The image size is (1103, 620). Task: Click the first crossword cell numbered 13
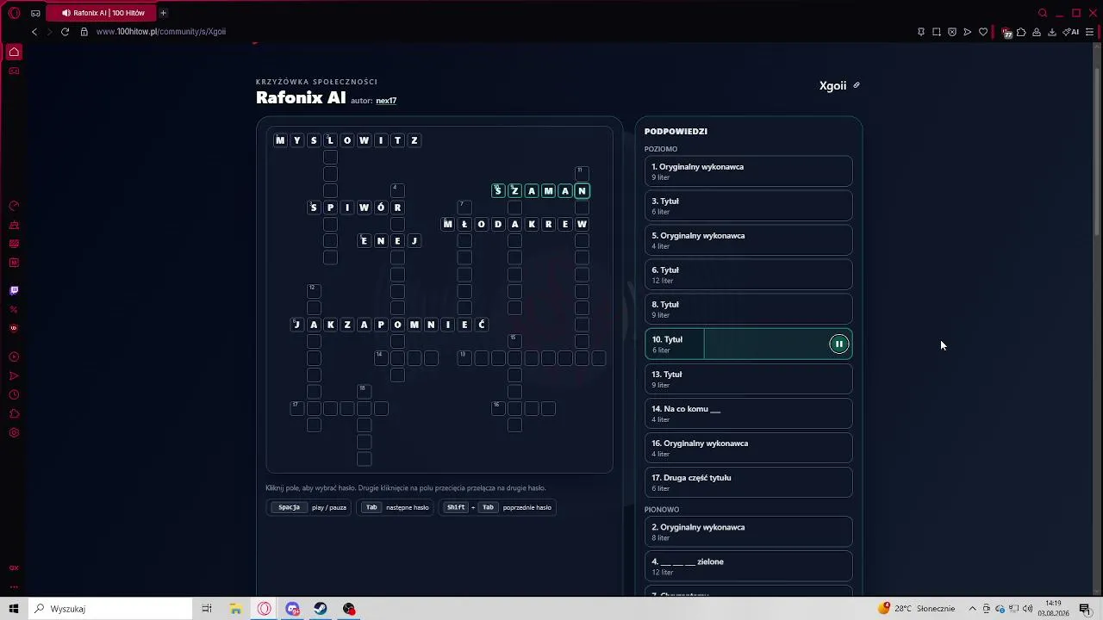(464, 358)
